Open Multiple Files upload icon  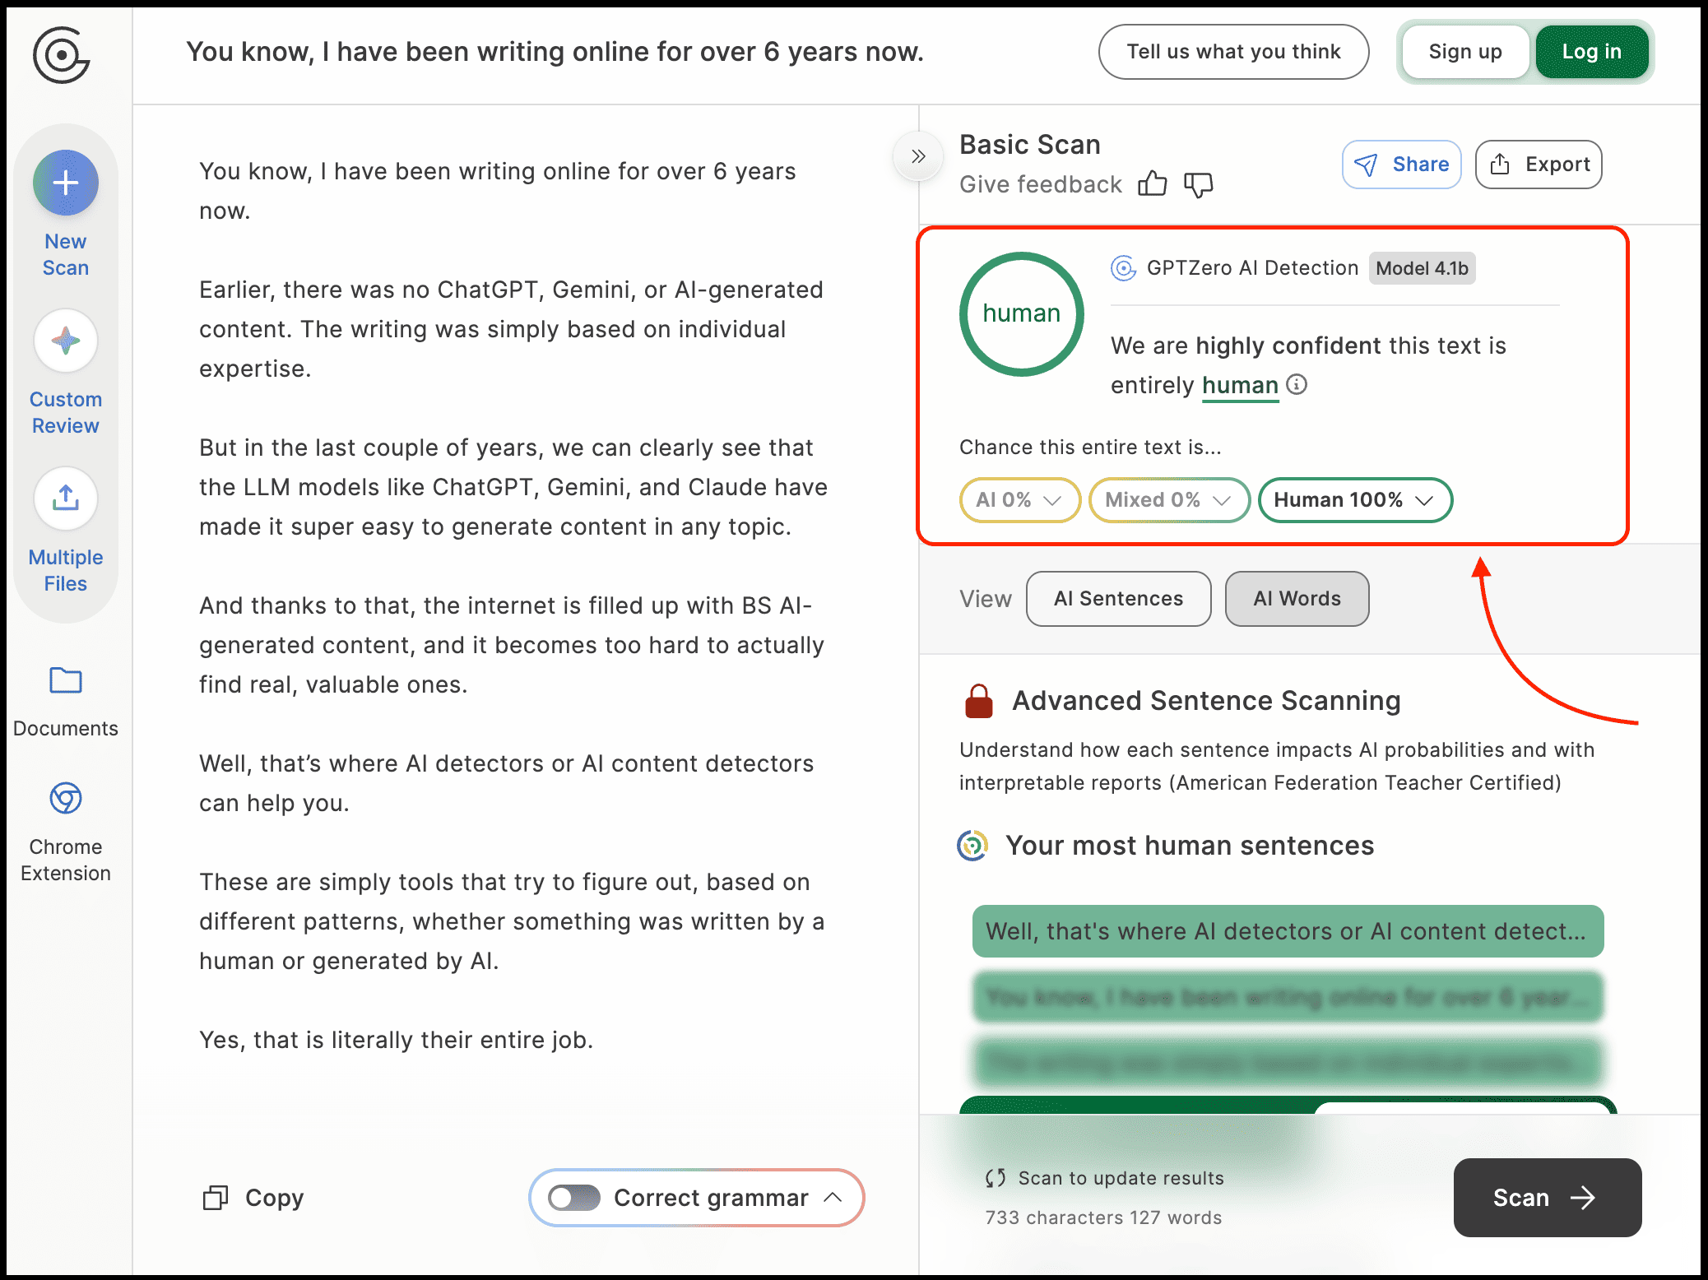point(66,499)
